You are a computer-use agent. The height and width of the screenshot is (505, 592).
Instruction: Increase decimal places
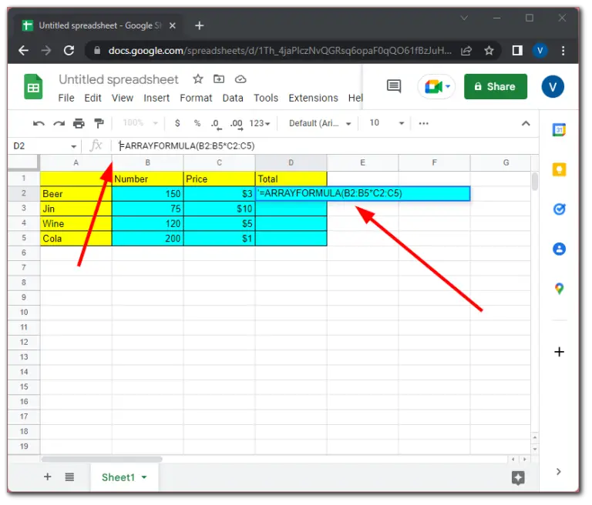point(237,125)
